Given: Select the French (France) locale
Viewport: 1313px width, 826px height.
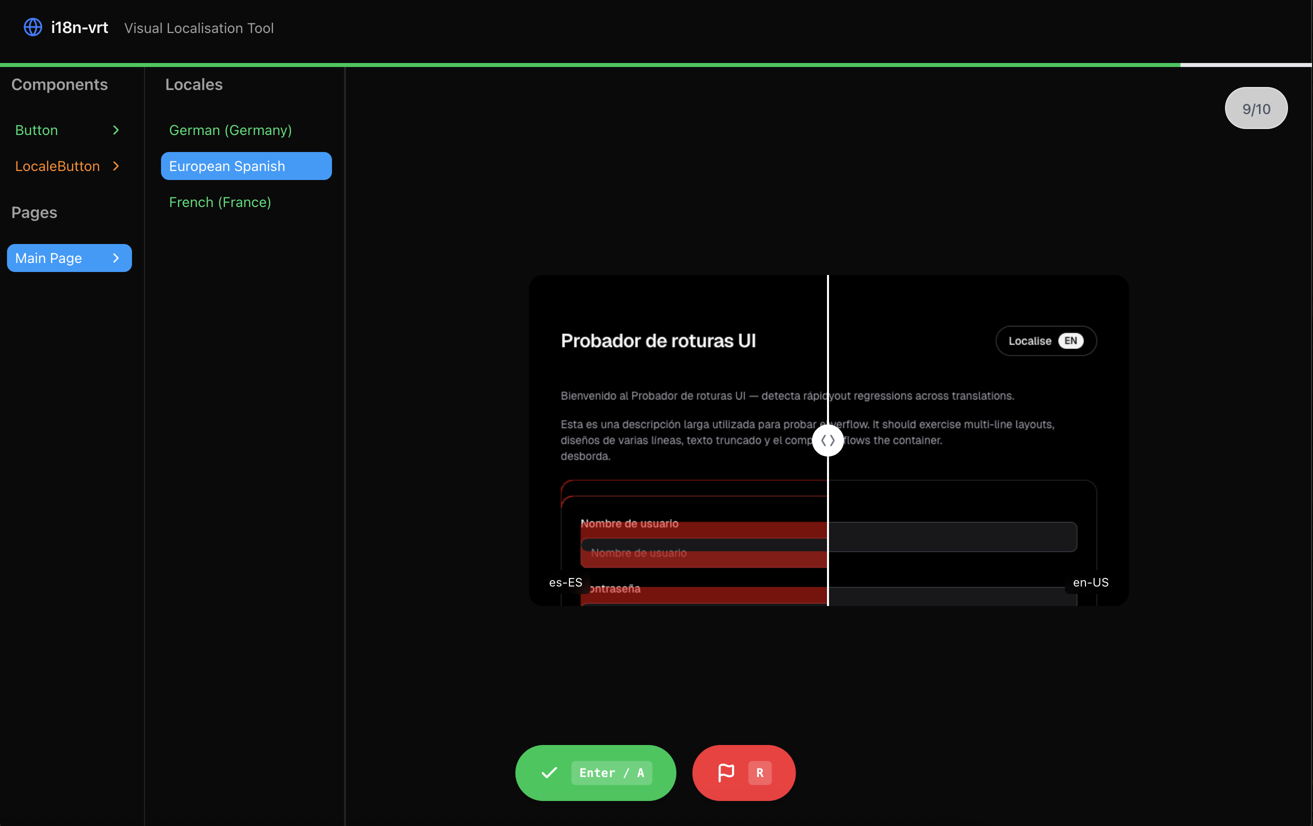Looking at the screenshot, I should tap(219, 201).
